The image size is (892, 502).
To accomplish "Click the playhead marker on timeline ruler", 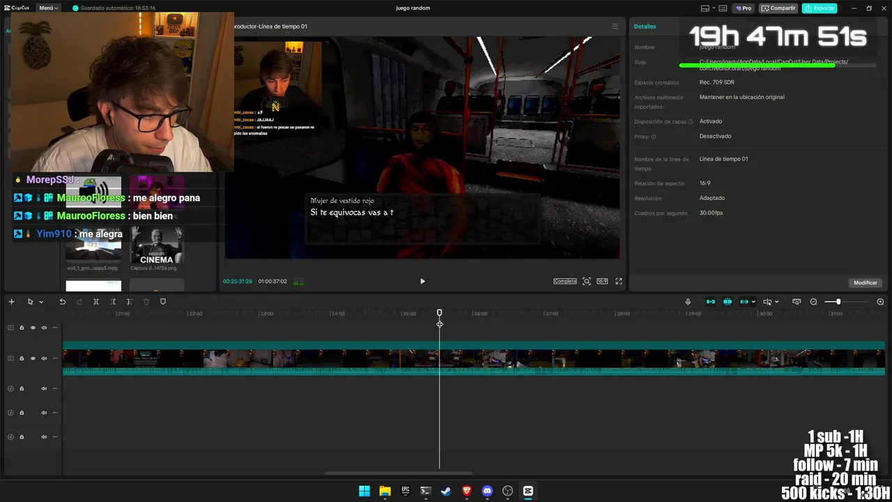I will coord(440,313).
